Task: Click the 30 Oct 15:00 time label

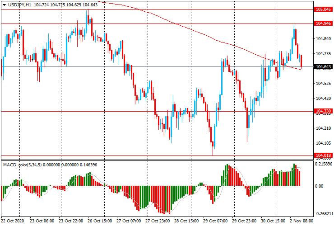Action: [x=273, y=221]
